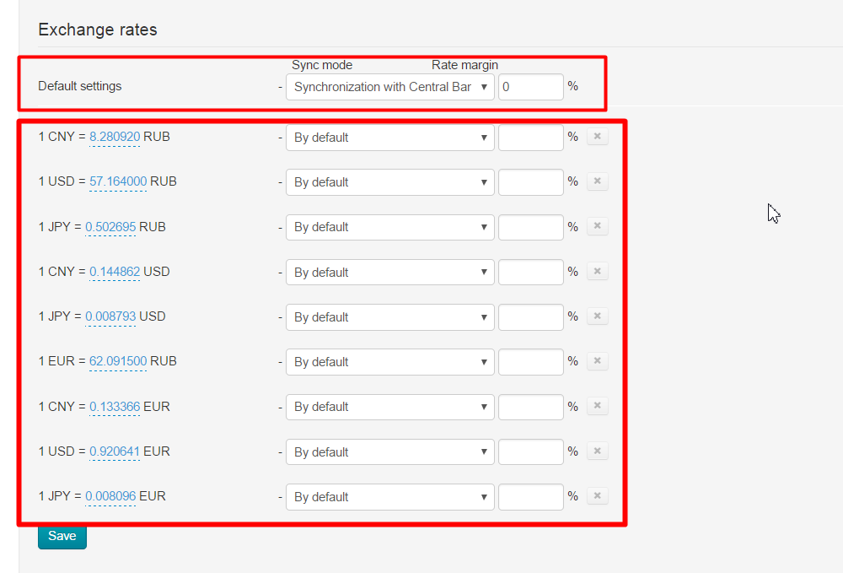Delete the 1 JPY to USD rate row
The height and width of the screenshot is (573, 843).
click(x=597, y=316)
